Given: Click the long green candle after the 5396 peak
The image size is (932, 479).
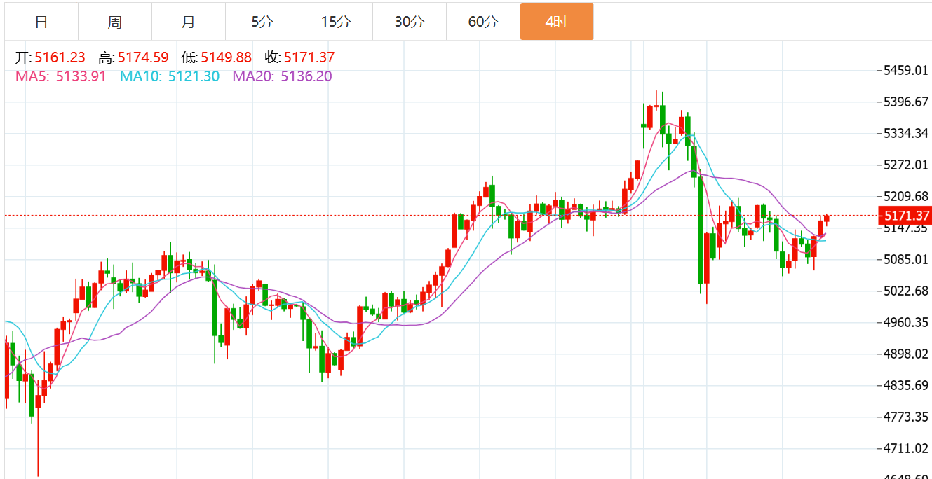Looking at the screenshot, I should pyautogui.click(x=700, y=230).
